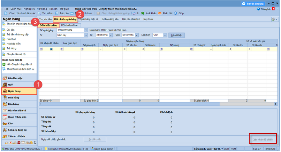Screen dimensions: 281x152
Task: Click filter operator under Số giao dịch column
Action: click(x=82, y=49)
